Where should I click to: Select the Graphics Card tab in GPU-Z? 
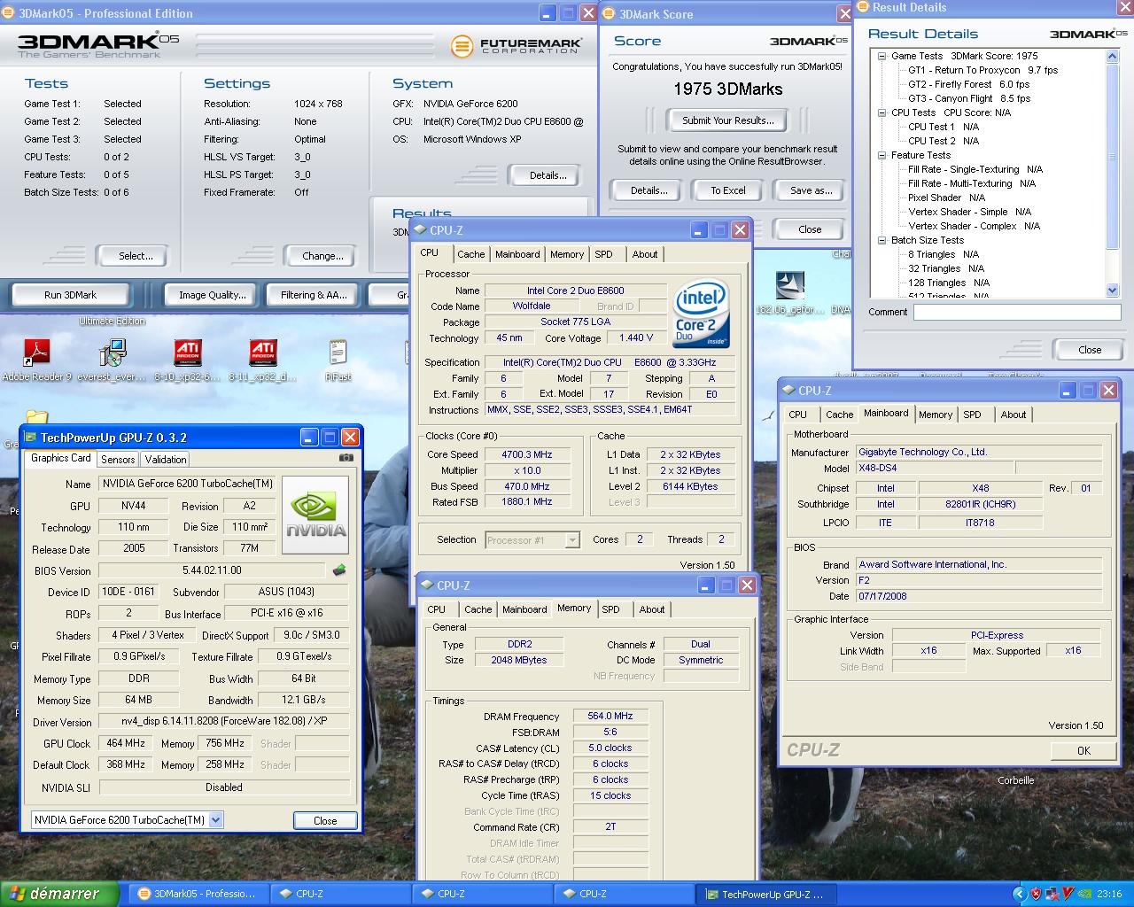[x=60, y=458]
